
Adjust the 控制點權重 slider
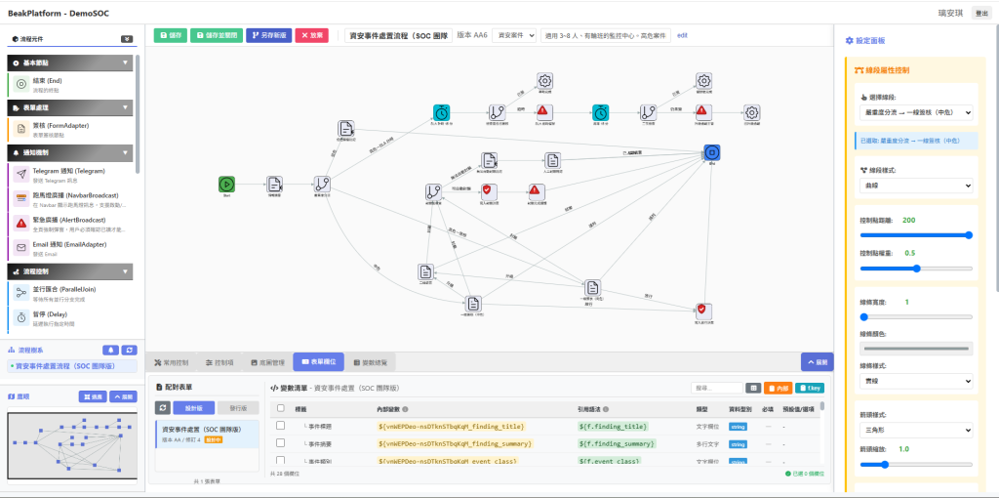coord(915,269)
